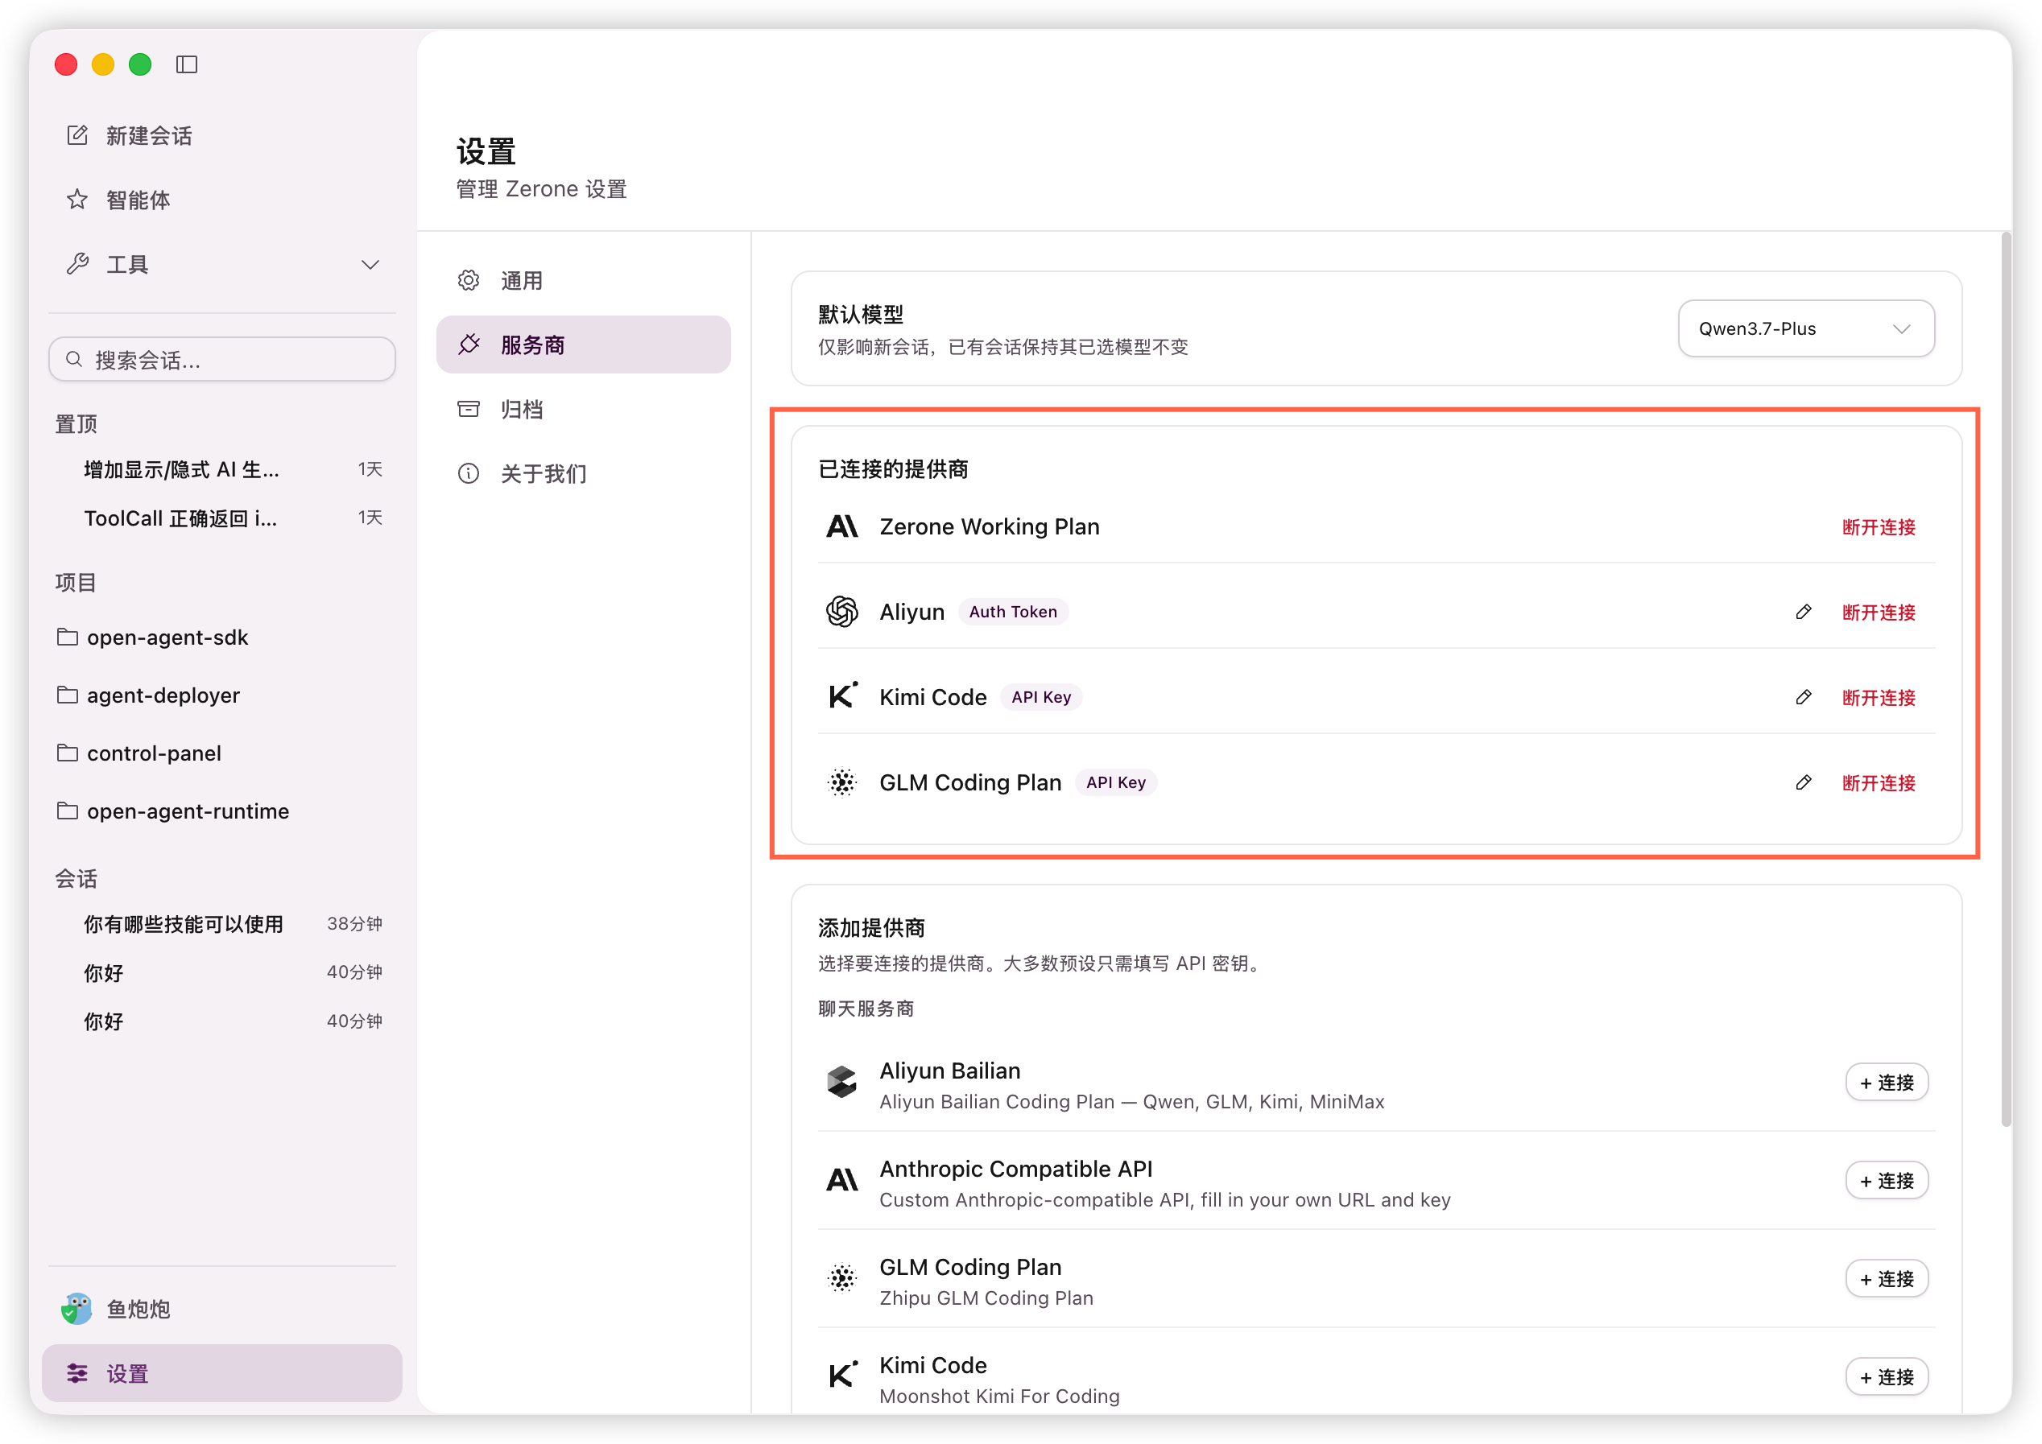This screenshot has height=1444, width=2042.
Task: Open 设置 in the sidebar bottom
Action: [222, 1374]
